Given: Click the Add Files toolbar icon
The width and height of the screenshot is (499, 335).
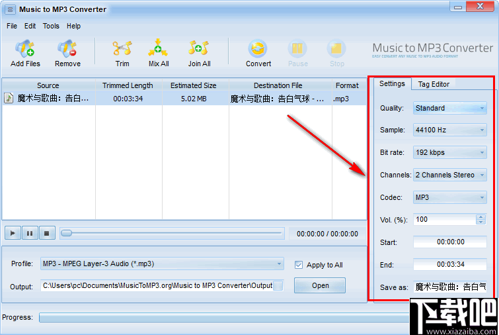Looking at the screenshot, I should 25,49.
